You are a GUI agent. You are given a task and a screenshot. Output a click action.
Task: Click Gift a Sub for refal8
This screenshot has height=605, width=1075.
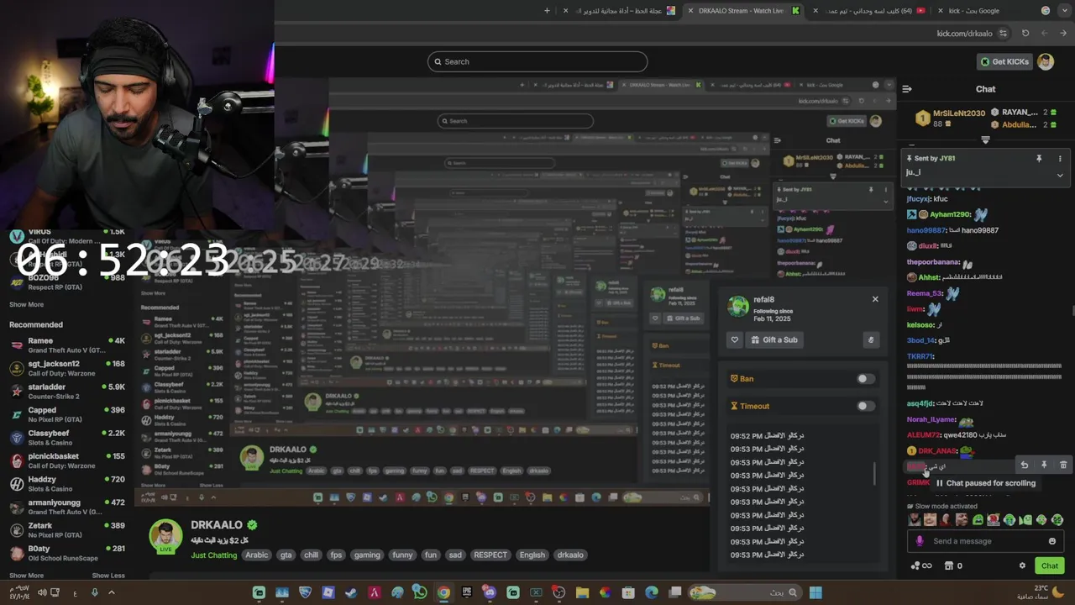point(773,339)
